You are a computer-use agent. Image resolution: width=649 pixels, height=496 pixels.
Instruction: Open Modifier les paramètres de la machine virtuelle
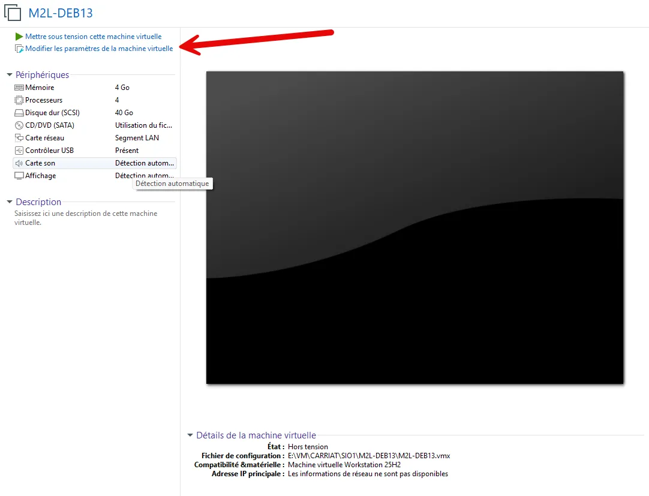point(99,49)
